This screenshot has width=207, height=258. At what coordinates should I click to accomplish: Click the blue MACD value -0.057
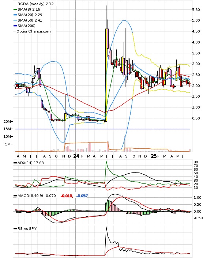tap(82, 196)
